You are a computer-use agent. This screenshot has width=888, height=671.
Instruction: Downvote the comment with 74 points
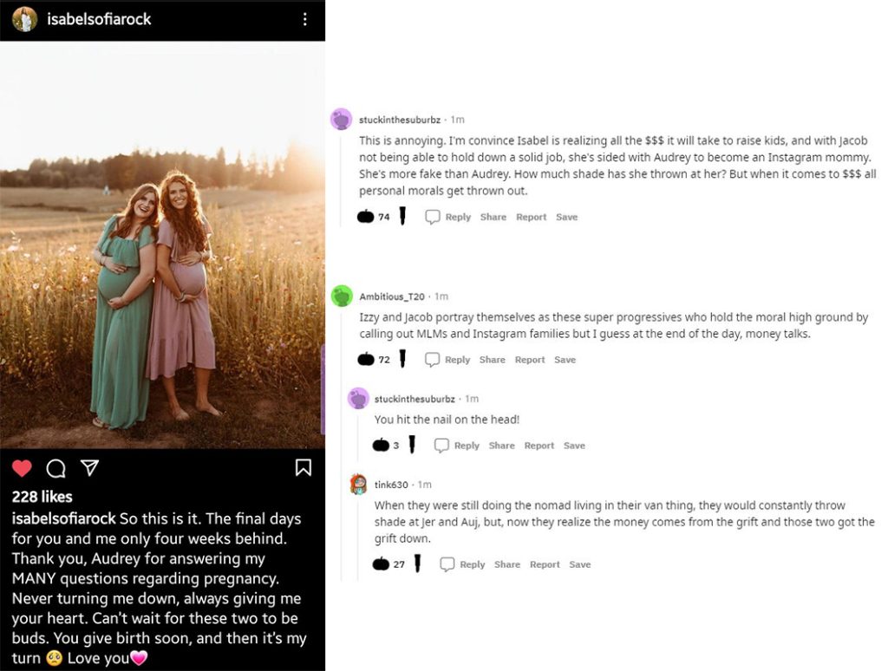[402, 217]
